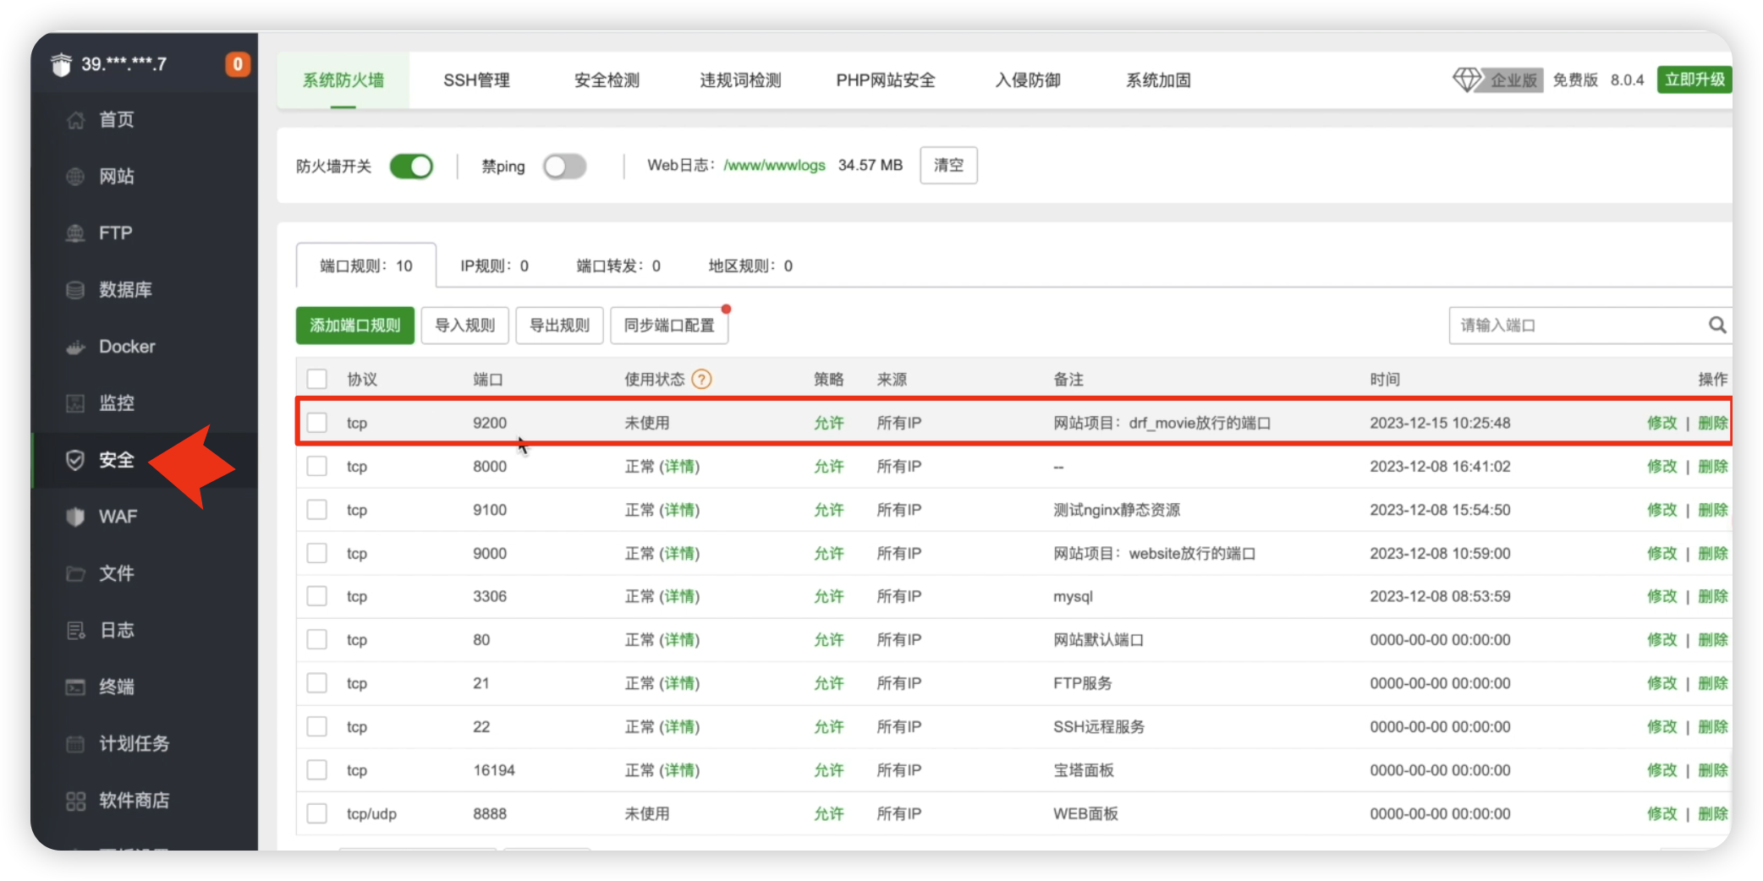Click the orange notification badge 0
The width and height of the screenshot is (1763, 881).
pos(238,64)
